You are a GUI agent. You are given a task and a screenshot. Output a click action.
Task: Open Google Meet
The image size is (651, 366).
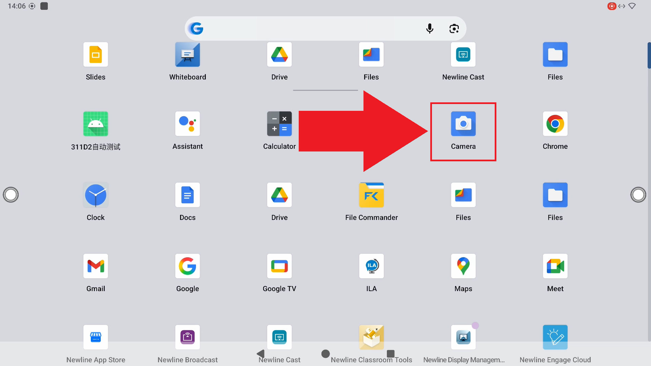[555, 266]
